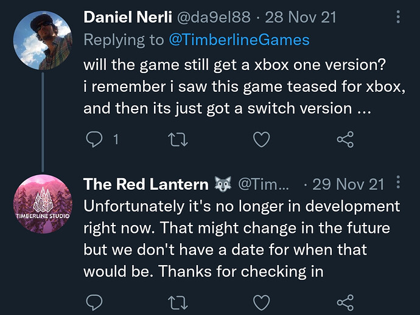Open more options for Daniel Nerli's tweet
The width and height of the screenshot is (420, 315).
[398, 17]
